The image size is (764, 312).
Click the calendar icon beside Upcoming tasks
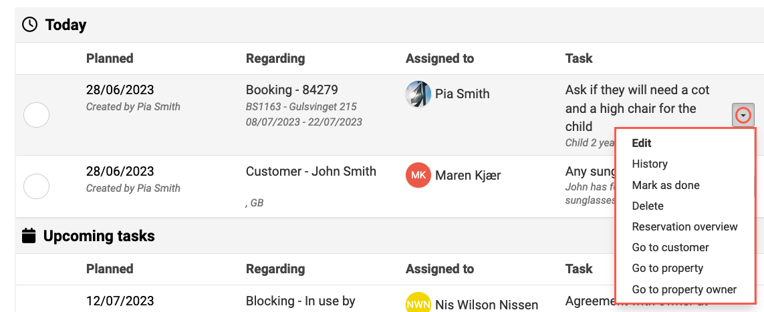click(x=29, y=236)
